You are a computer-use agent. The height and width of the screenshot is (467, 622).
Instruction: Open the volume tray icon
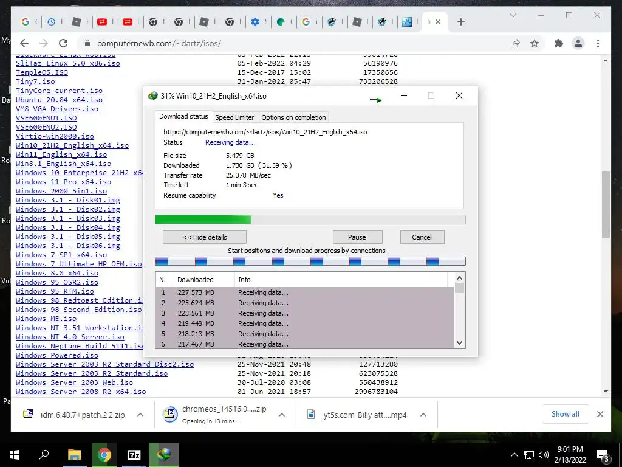tap(544, 455)
